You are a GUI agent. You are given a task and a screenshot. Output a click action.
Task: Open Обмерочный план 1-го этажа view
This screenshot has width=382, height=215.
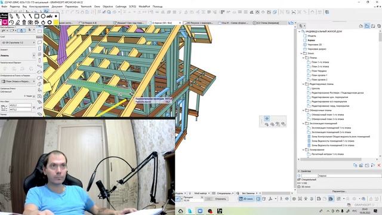328,115
